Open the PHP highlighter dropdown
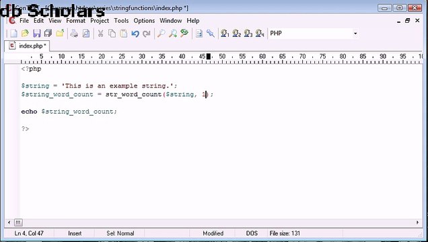 [x=355, y=34]
